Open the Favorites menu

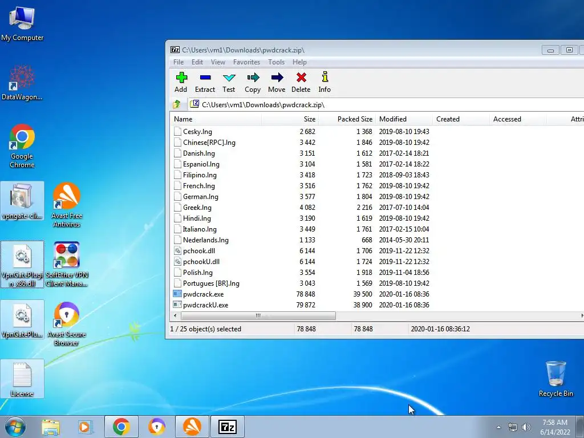[246, 62]
